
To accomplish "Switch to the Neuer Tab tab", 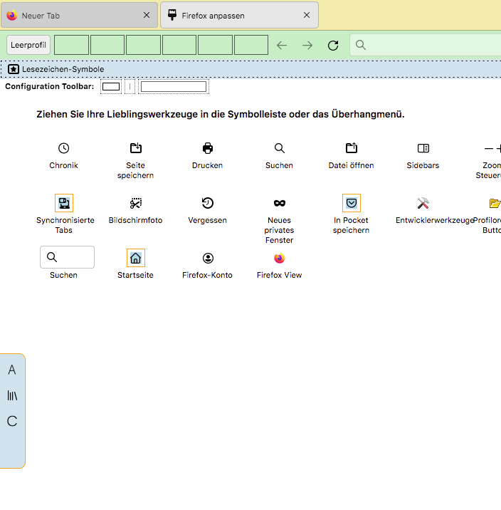I will pyautogui.click(x=71, y=15).
